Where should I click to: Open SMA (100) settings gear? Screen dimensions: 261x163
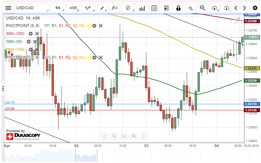[x=31, y=50]
